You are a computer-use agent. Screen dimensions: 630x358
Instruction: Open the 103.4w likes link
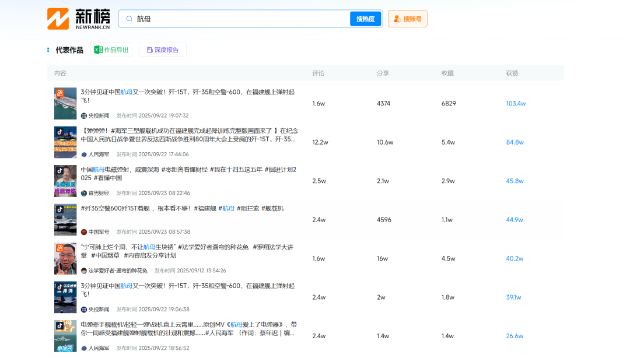tap(516, 104)
